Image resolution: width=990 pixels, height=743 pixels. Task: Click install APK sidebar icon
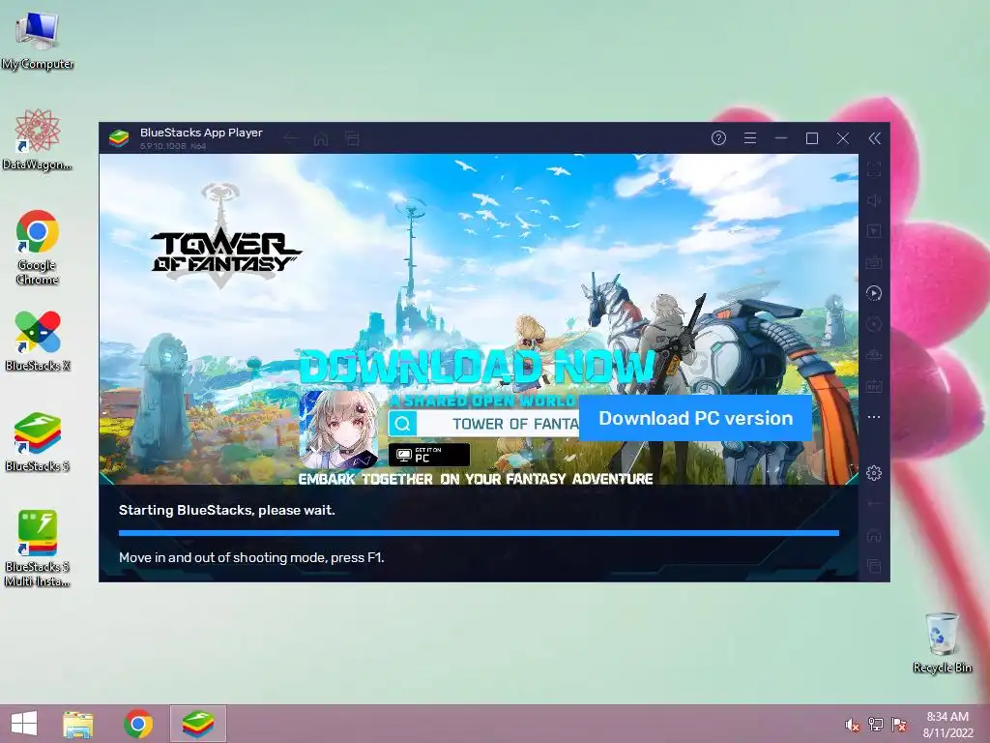[874, 355]
